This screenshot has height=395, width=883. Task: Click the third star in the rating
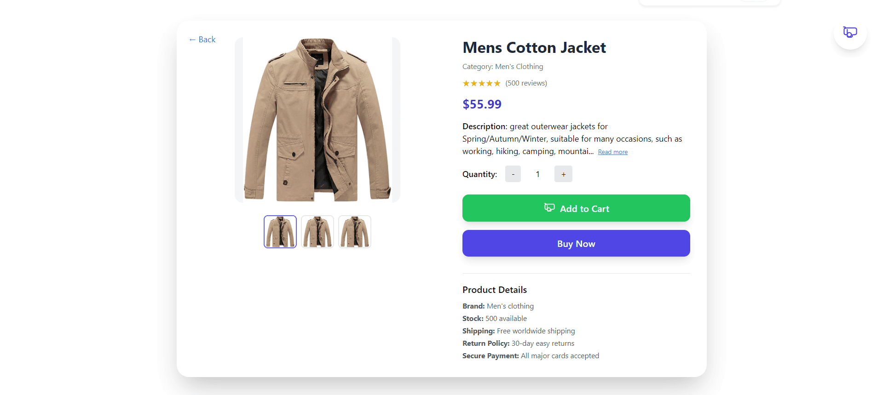(481, 83)
